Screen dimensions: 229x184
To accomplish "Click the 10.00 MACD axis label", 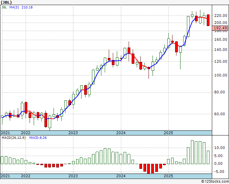I will 220,148.
